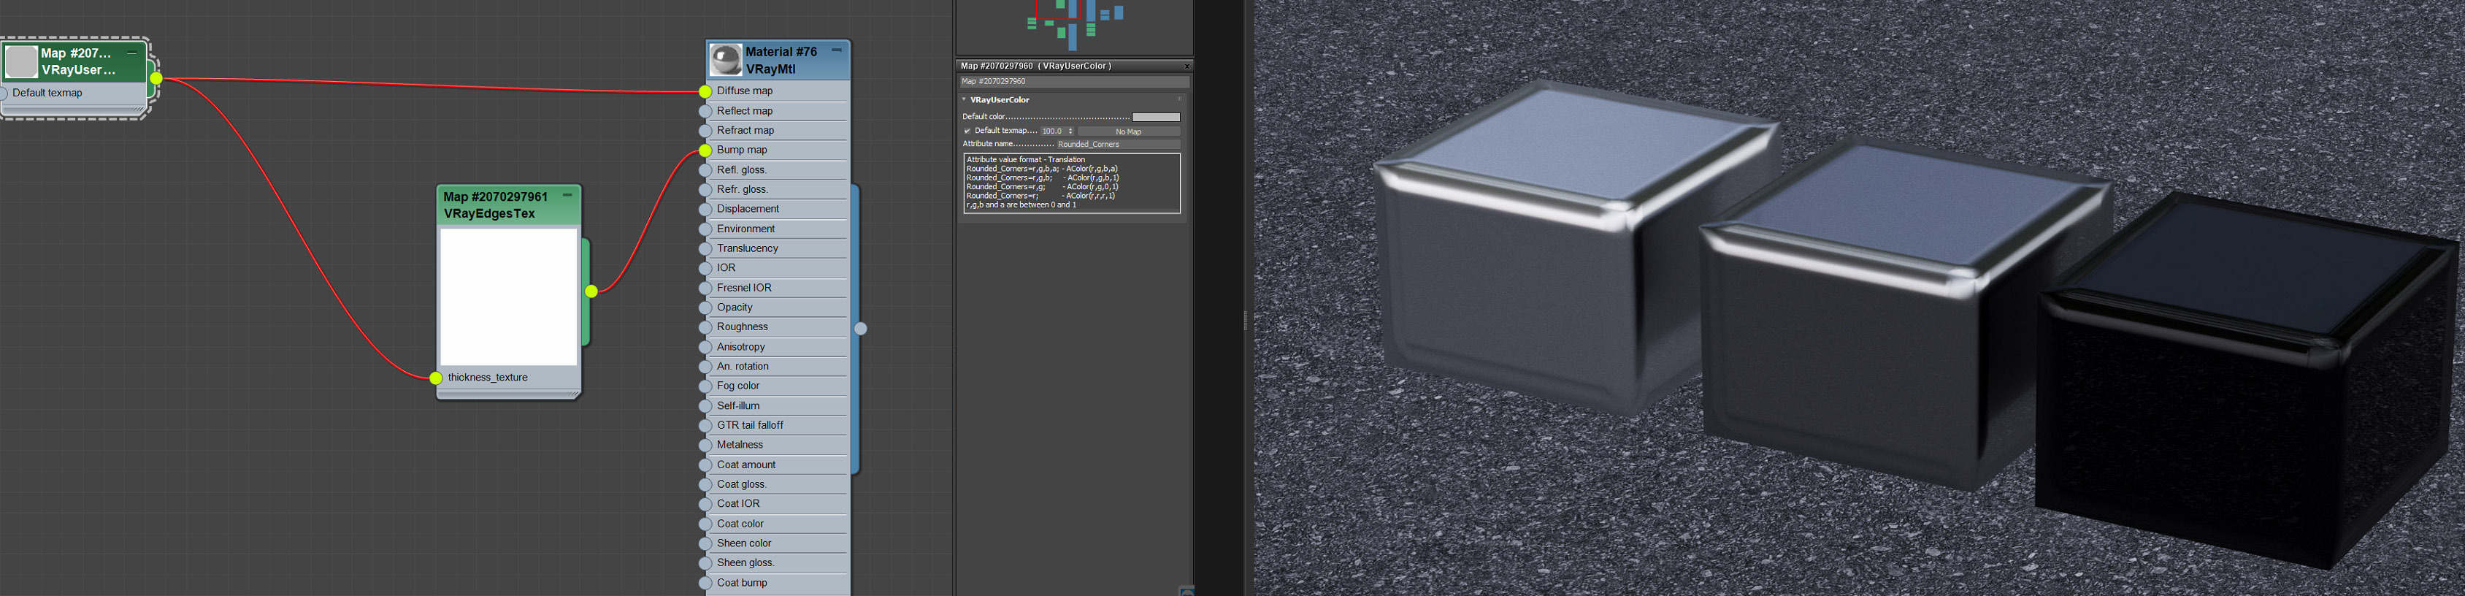
Task: Collapse the Material #76 VRayMtl node
Action: 836,50
